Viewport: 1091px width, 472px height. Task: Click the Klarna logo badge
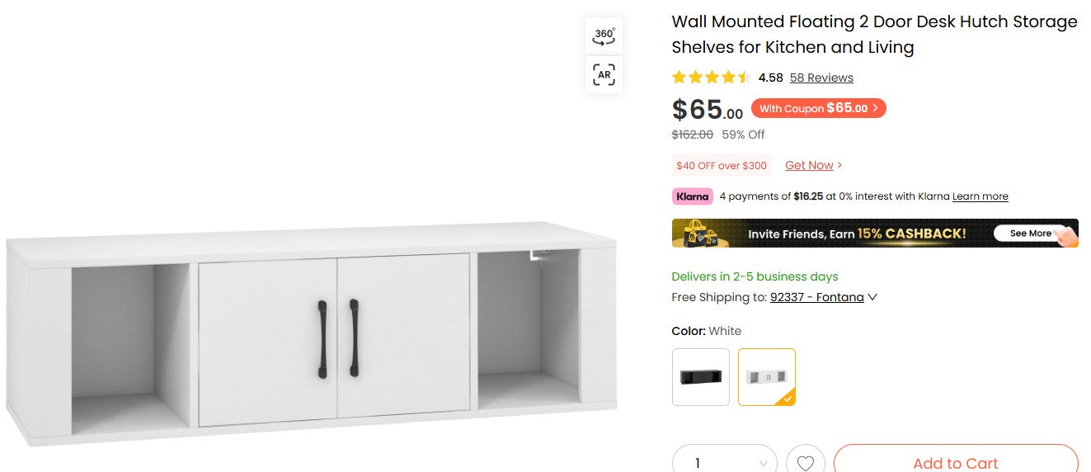point(693,196)
